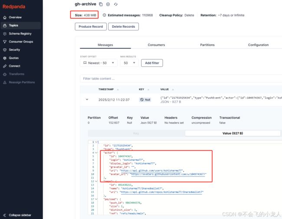282x219 pixels.
Task: Click the Compression uncompressed value
Action: [201, 123]
